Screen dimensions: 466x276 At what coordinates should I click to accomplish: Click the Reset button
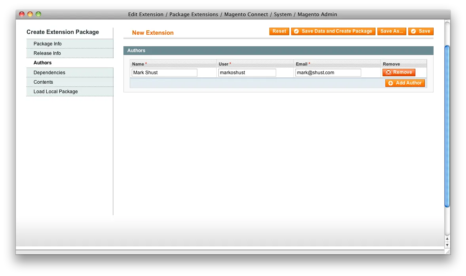tap(279, 31)
